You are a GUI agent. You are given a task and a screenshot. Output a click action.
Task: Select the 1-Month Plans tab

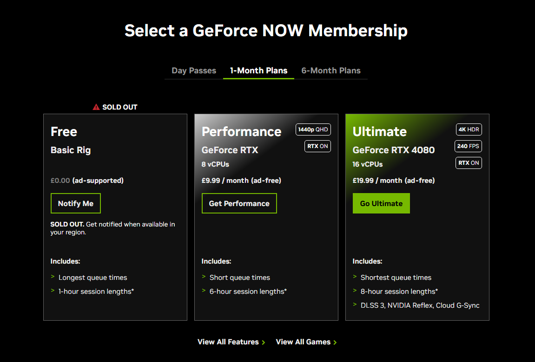[x=258, y=71]
